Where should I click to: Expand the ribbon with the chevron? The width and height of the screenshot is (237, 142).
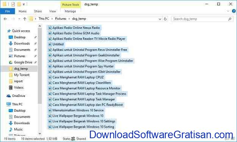pos(228,11)
